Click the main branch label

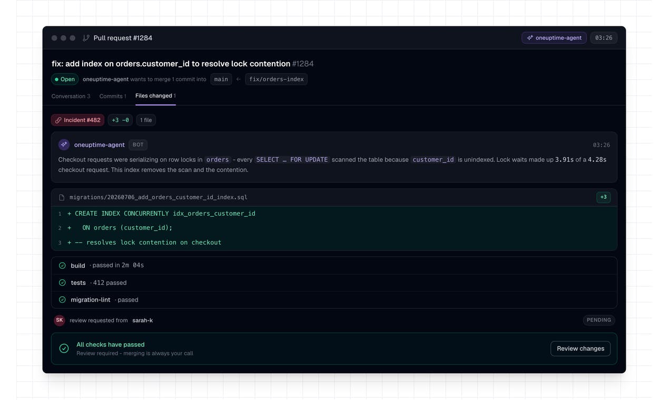221,79
